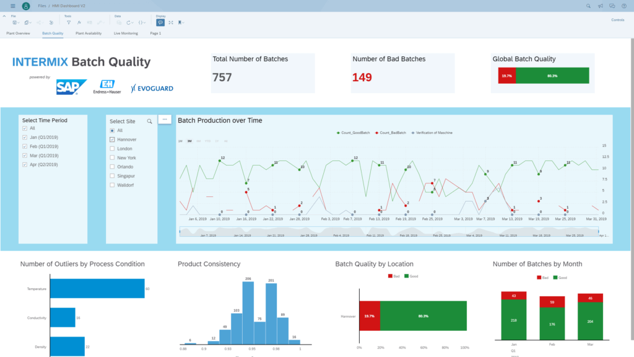This screenshot has height=357, width=634.
Task: Uncheck the Hannover site checkbox
Action: point(112,139)
